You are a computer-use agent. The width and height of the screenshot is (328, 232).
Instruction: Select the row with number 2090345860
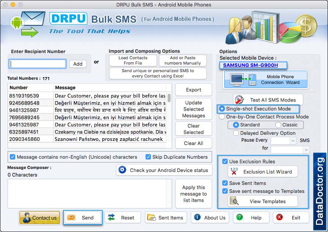87,139
